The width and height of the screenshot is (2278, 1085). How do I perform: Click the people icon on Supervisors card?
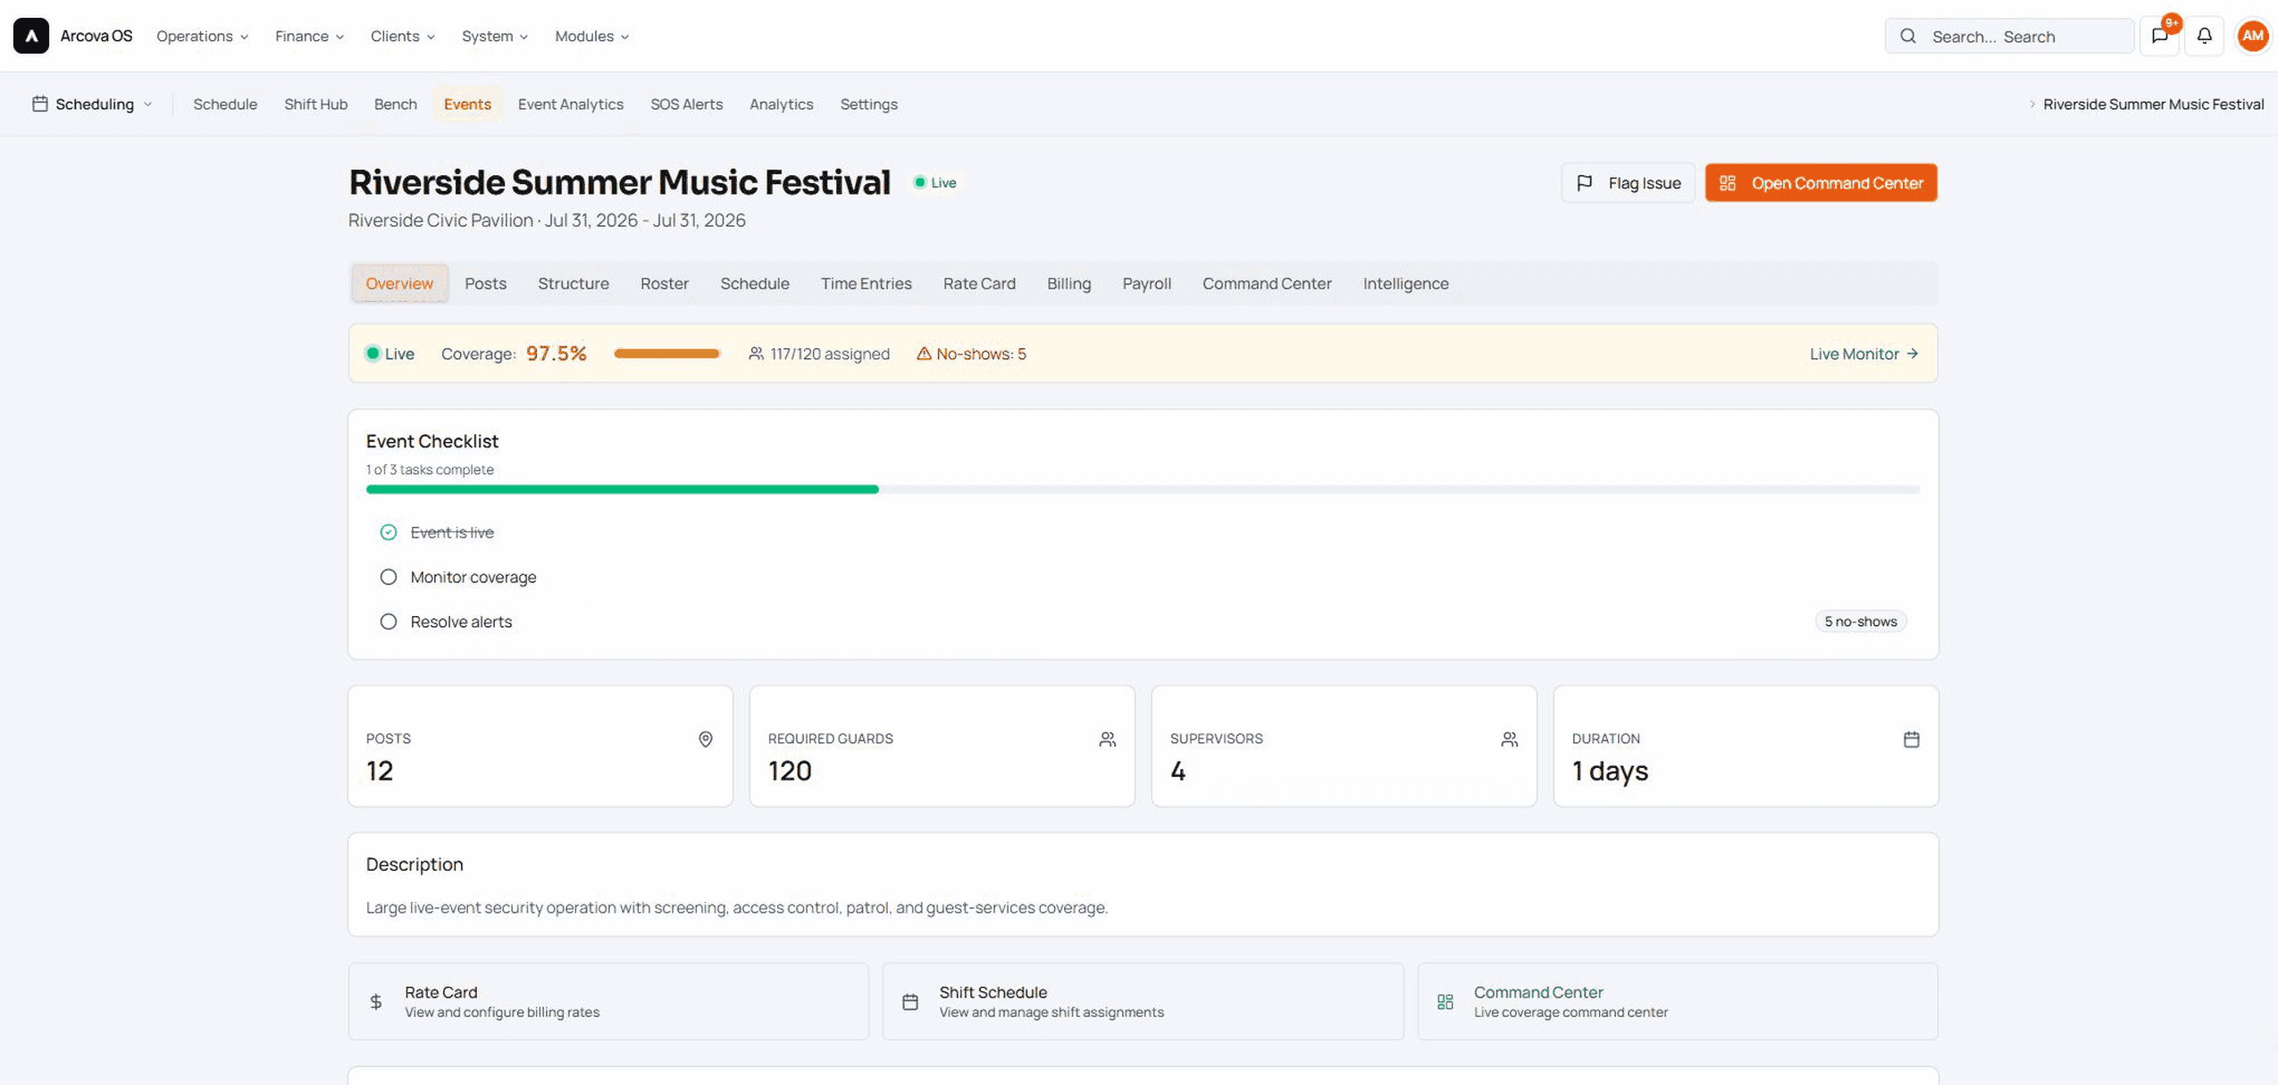(1509, 739)
